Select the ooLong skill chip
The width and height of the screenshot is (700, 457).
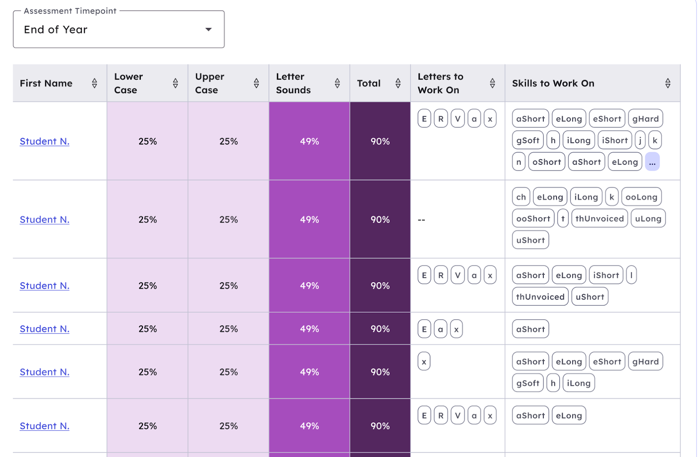pyautogui.click(x=641, y=197)
